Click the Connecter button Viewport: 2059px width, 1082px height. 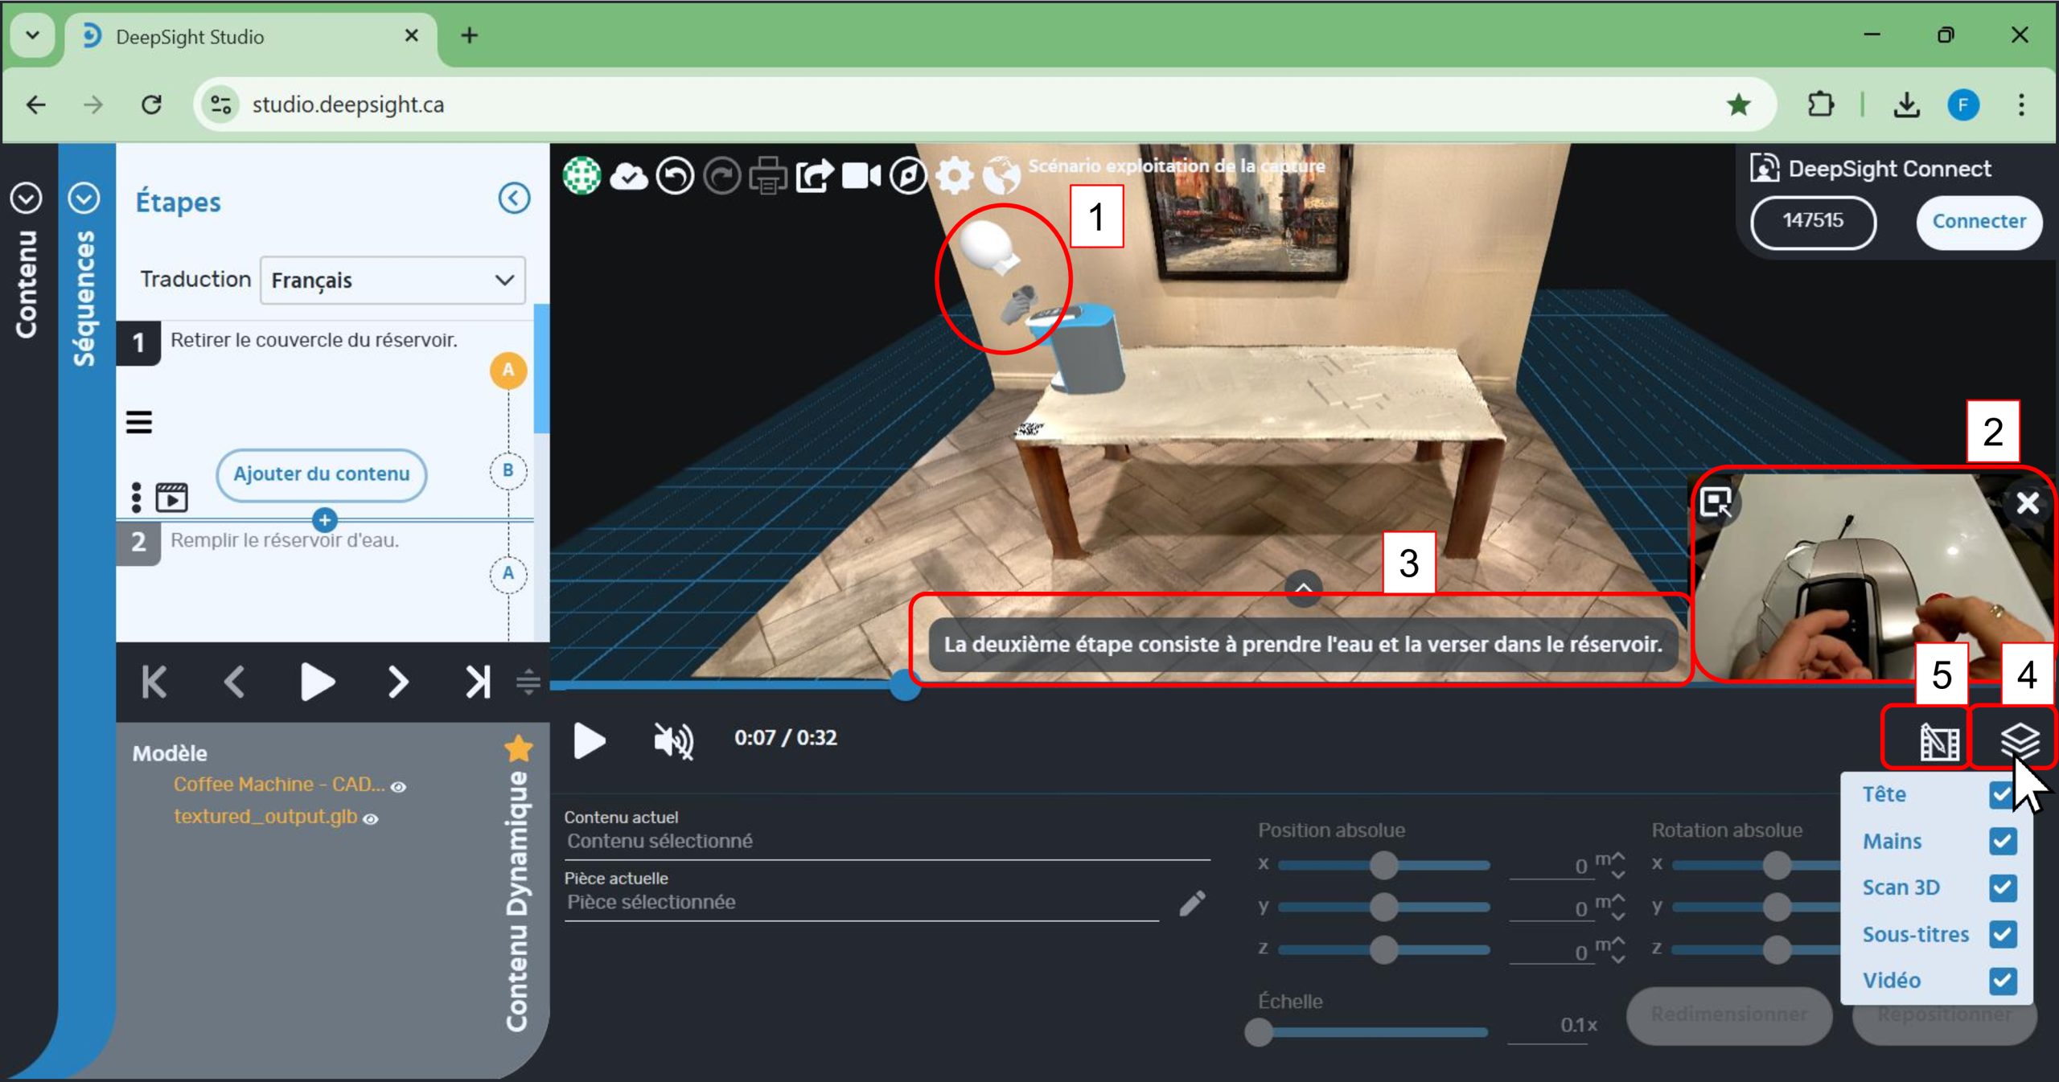coord(1979,221)
